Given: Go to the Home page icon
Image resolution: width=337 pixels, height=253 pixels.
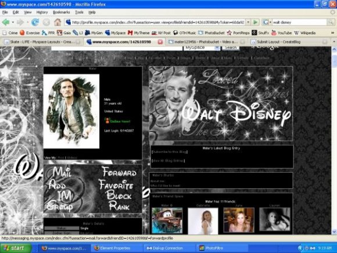Looking at the screenshot, I should coord(58,22).
